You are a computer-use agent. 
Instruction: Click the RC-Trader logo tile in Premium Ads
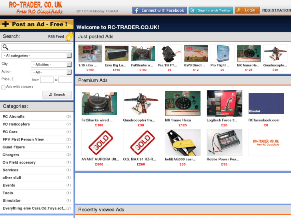click(266, 142)
